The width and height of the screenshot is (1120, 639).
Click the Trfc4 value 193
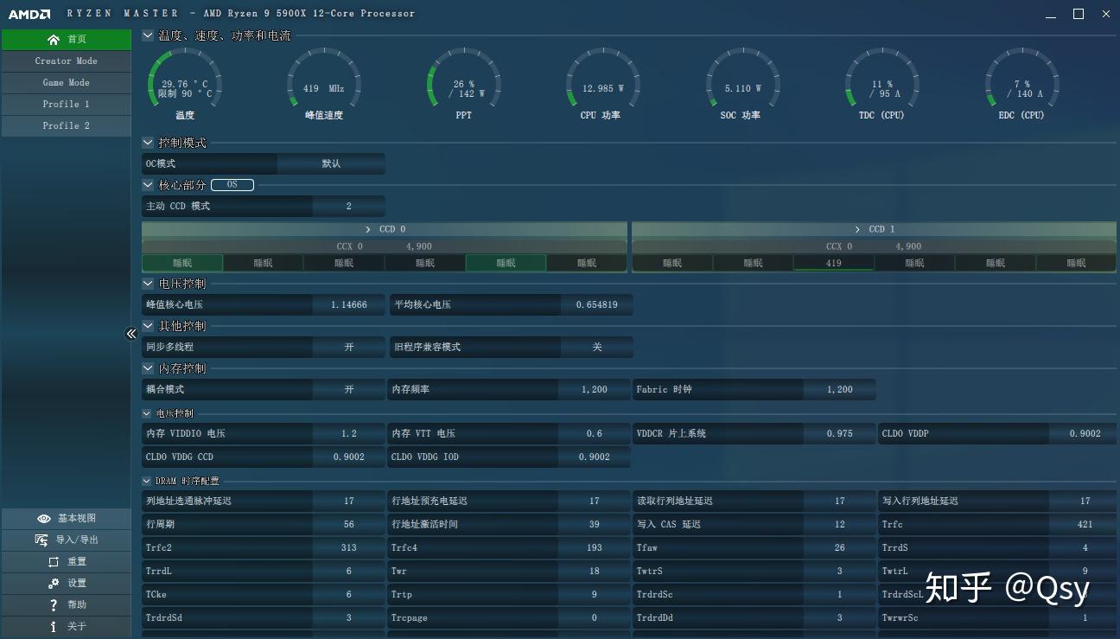point(595,548)
